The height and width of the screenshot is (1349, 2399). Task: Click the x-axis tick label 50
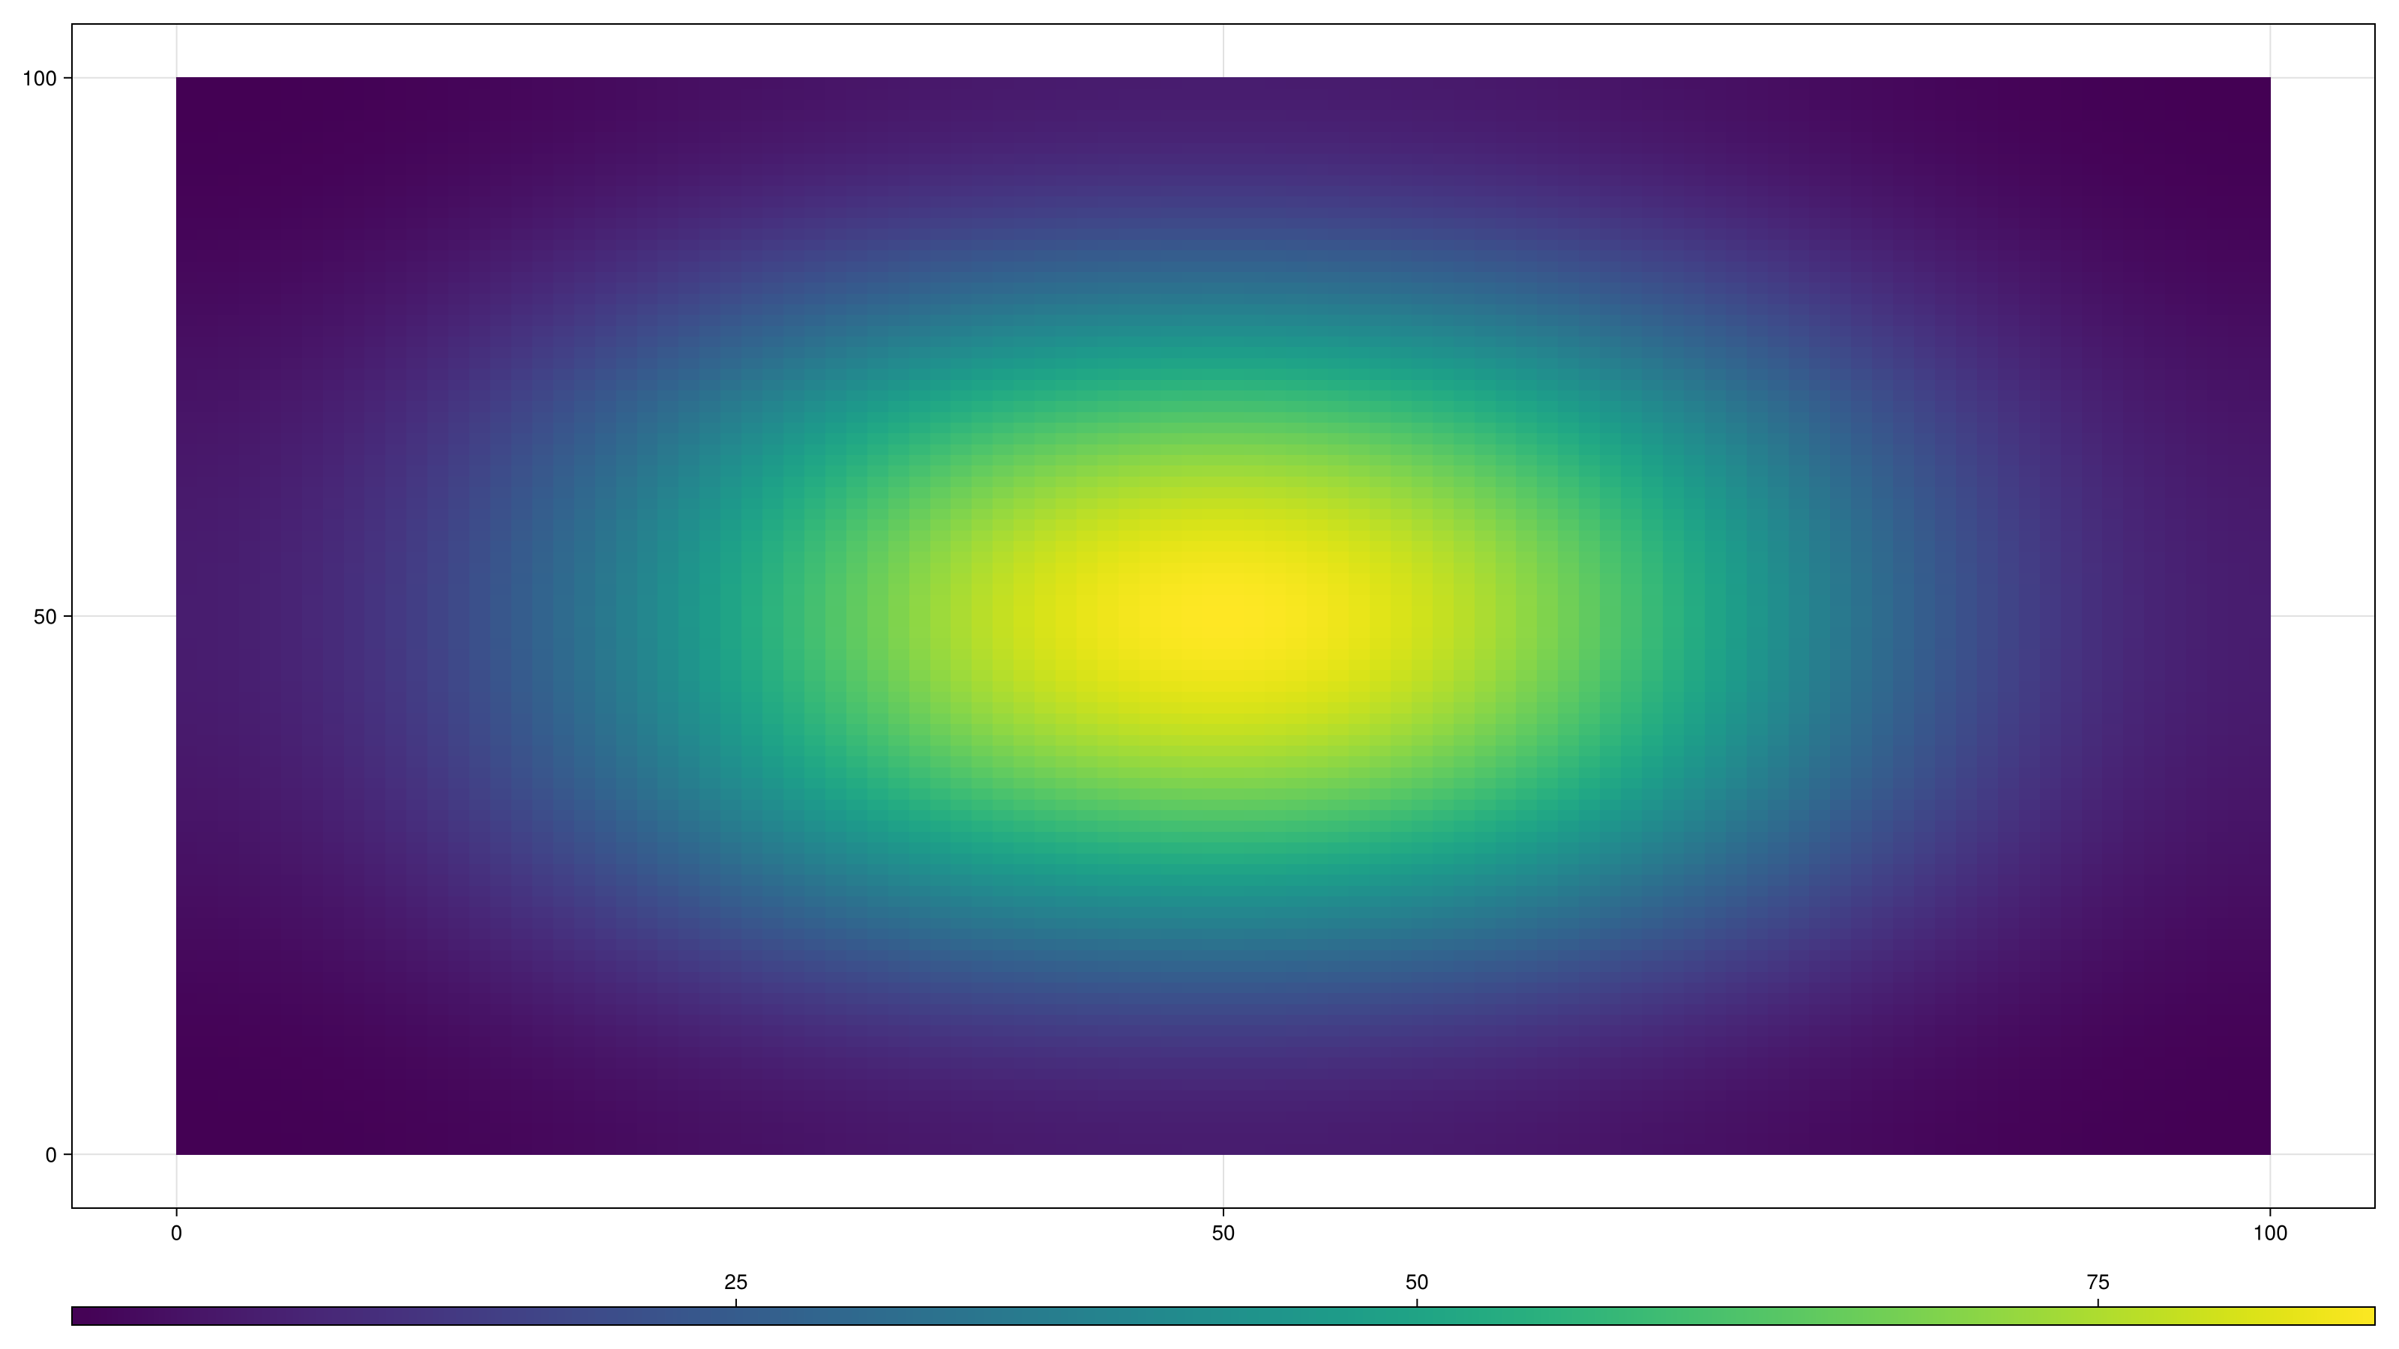(1223, 1234)
